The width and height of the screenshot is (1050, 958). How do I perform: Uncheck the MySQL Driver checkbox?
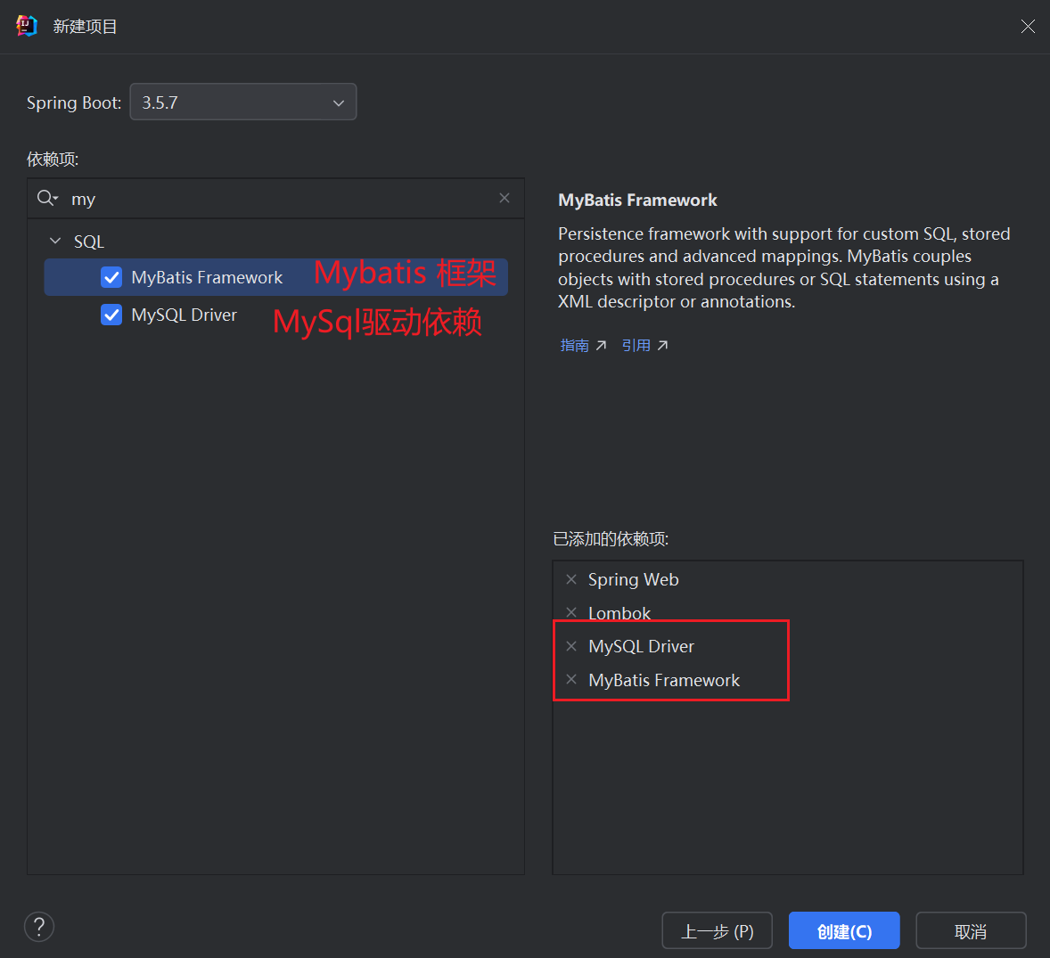coord(111,315)
